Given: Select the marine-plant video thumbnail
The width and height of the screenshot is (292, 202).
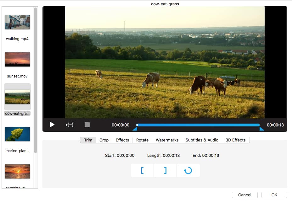Looking at the screenshot, I should click(x=17, y=134).
